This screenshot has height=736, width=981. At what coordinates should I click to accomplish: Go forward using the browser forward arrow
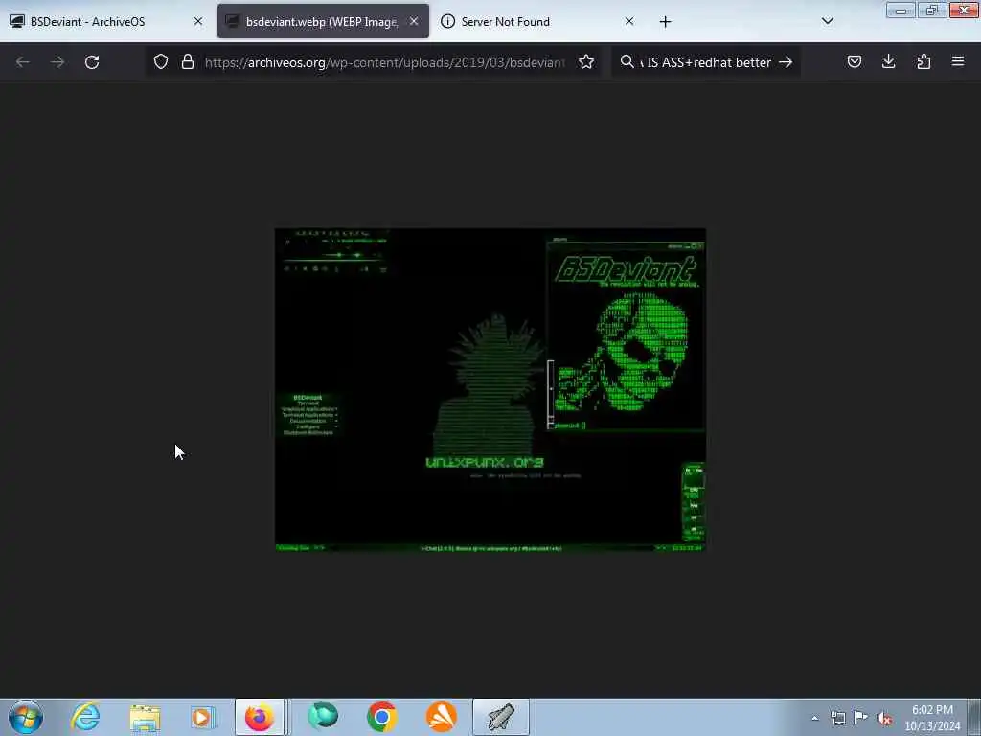pos(57,62)
